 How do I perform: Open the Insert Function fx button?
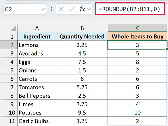point(82,9)
